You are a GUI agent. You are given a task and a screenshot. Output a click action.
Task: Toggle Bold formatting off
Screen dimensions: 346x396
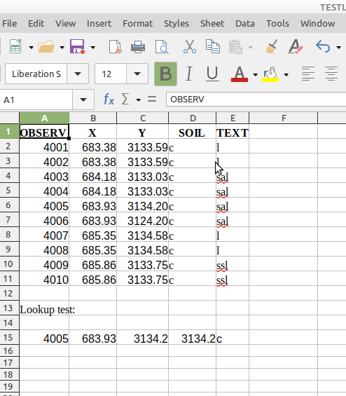[165, 74]
